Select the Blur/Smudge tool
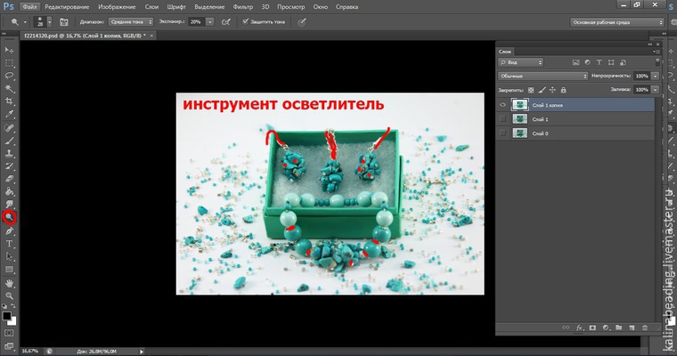677x356 pixels. coord(9,205)
